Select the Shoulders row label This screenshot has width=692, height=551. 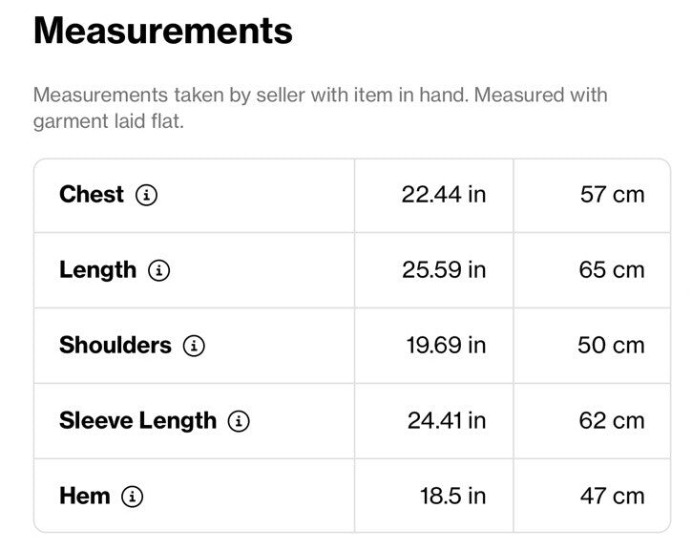[115, 346]
